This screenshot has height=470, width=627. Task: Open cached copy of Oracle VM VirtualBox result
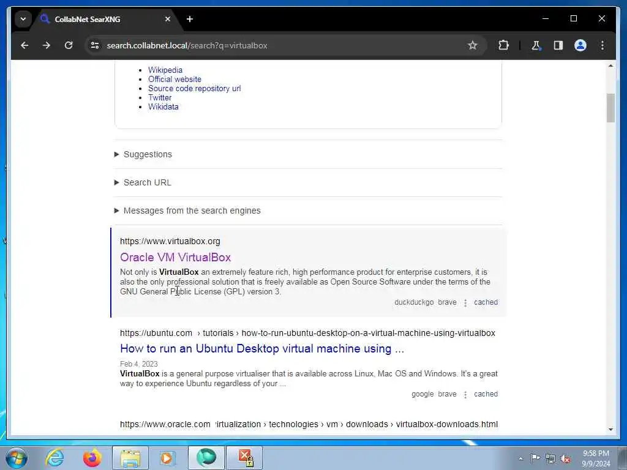pyautogui.click(x=486, y=302)
